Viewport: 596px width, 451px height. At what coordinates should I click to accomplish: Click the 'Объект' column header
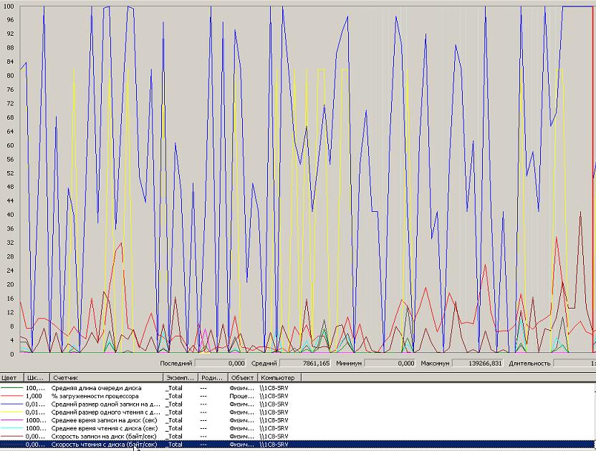point(242,377)
